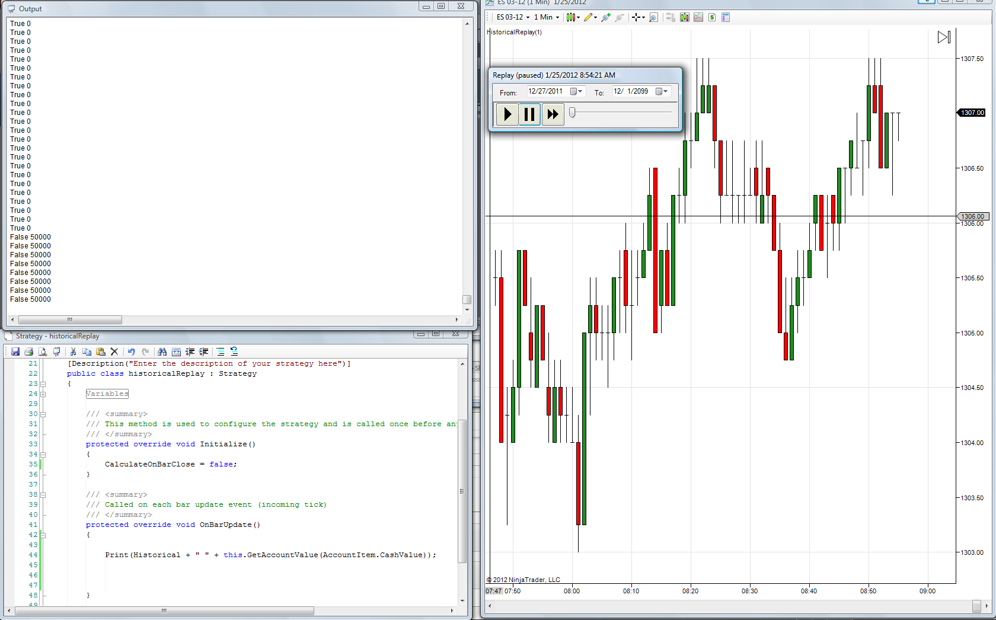The height and width of the screenshot is (620, 996).
Task: Cut selected code text
Action: [x=73, y=351]
